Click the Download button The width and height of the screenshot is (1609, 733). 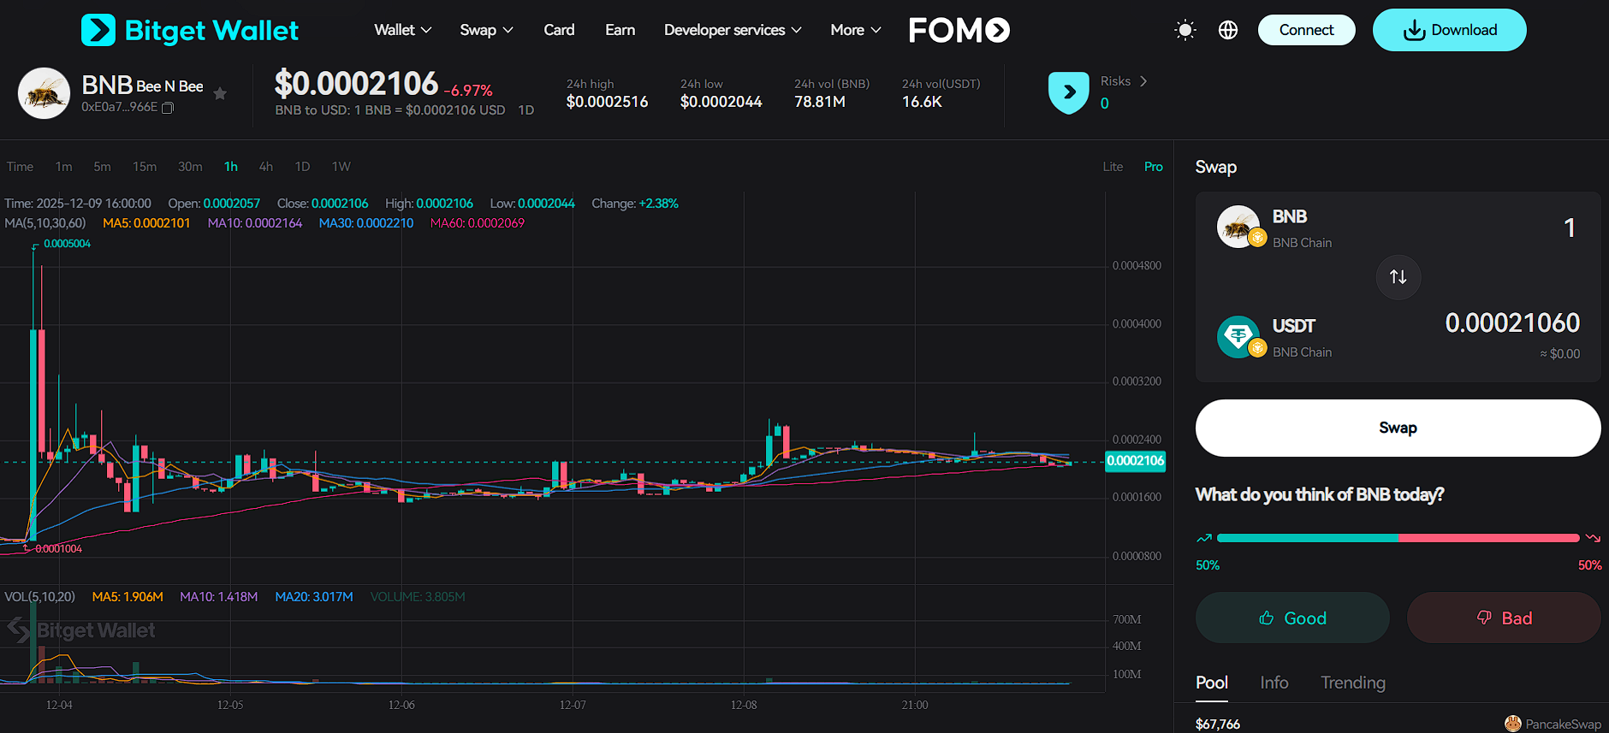click(x=1449, y=30)
